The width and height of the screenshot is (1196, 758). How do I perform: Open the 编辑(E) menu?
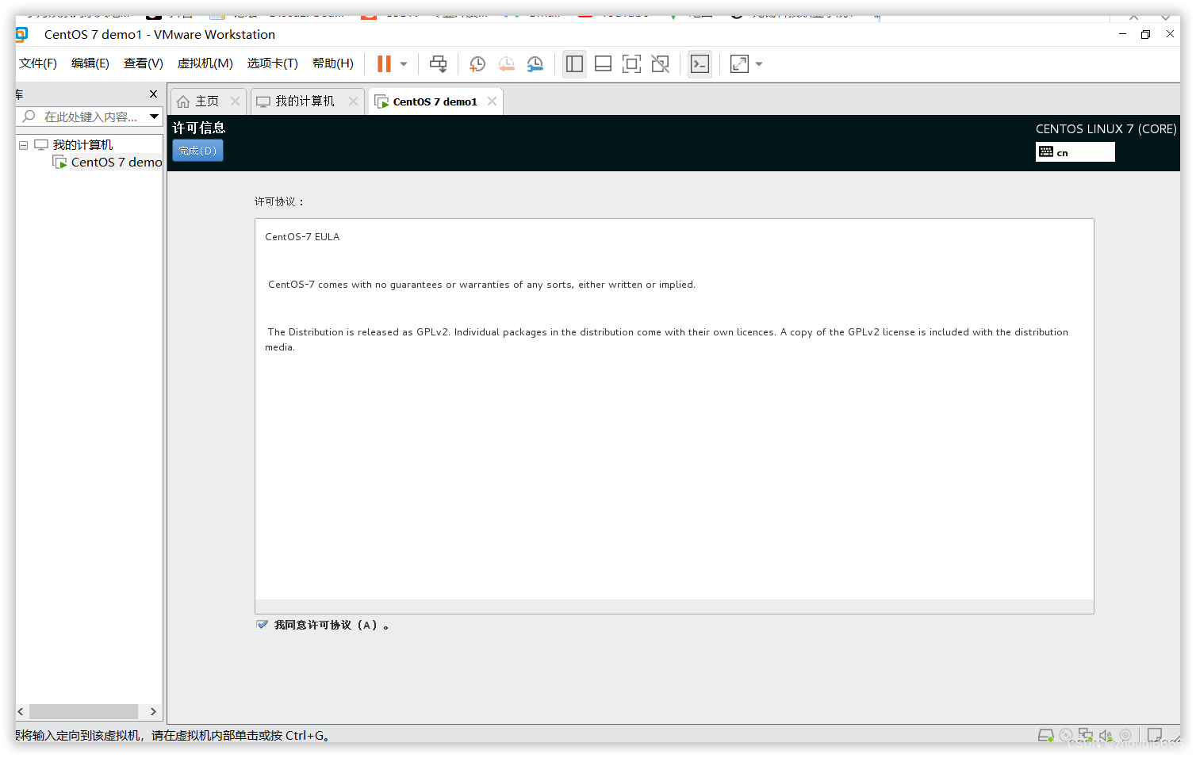click(90, 63)
